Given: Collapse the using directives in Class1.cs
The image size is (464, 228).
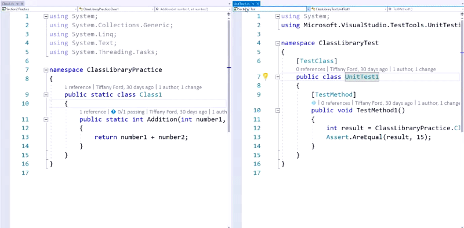Looking at the screenshot, I should pyautogui.click(x=46, y=16).
